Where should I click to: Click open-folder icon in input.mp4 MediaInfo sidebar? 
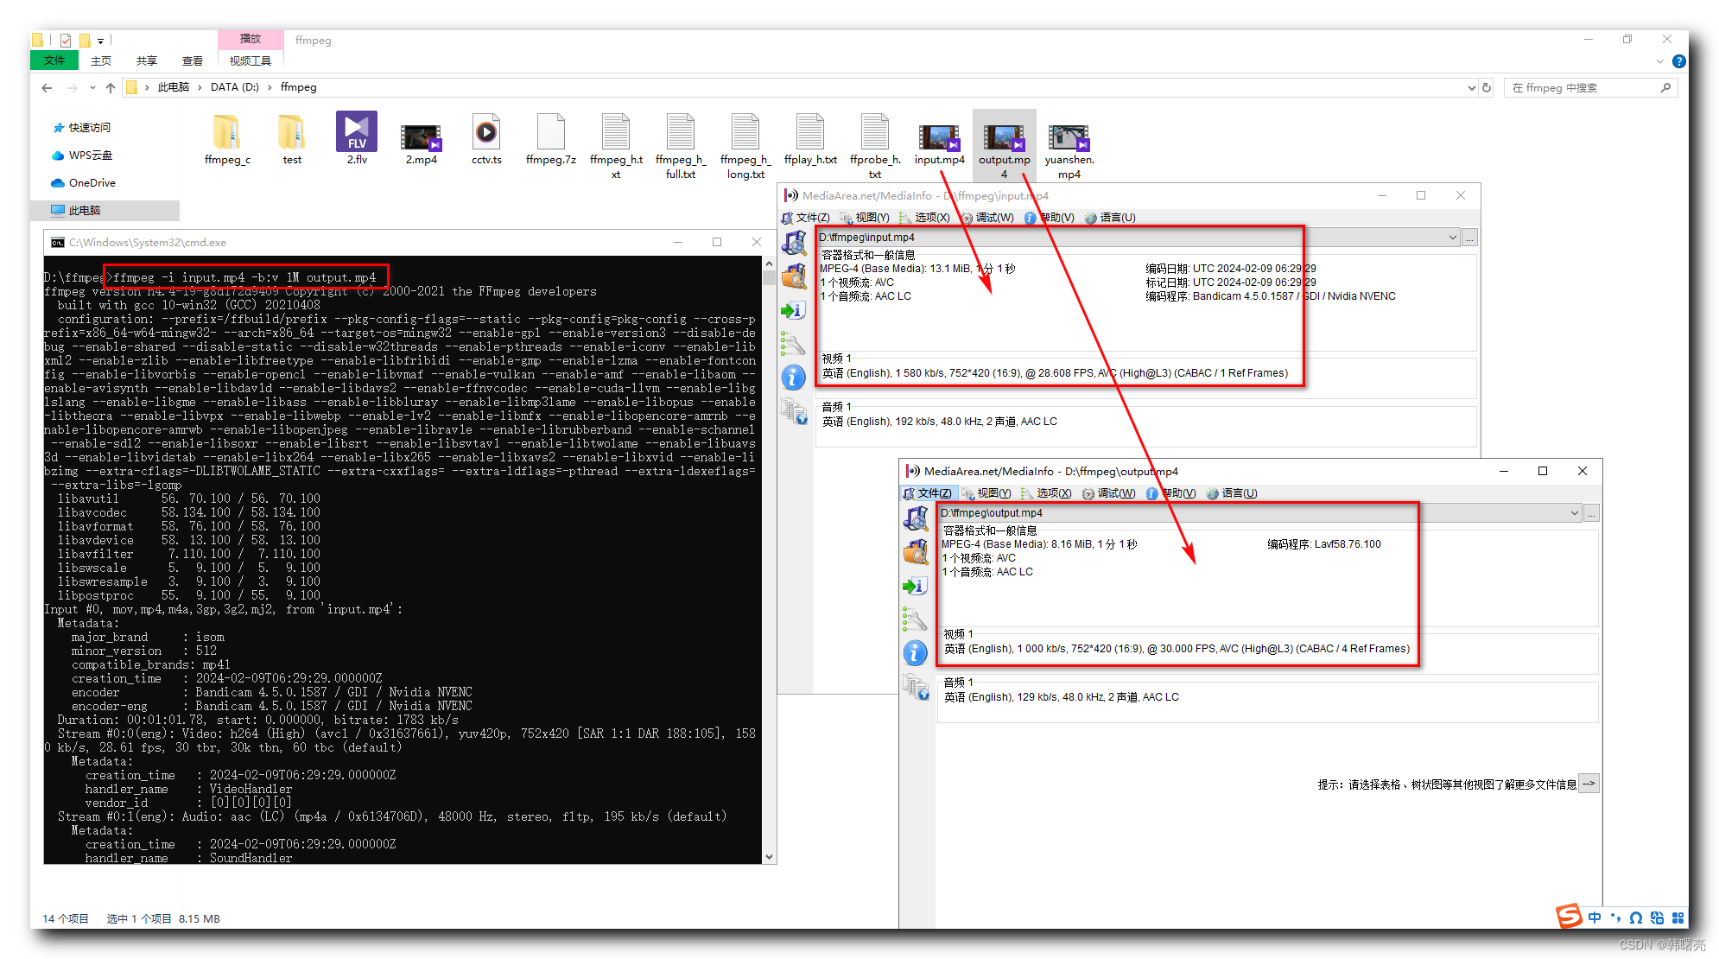tap(794, 276)
